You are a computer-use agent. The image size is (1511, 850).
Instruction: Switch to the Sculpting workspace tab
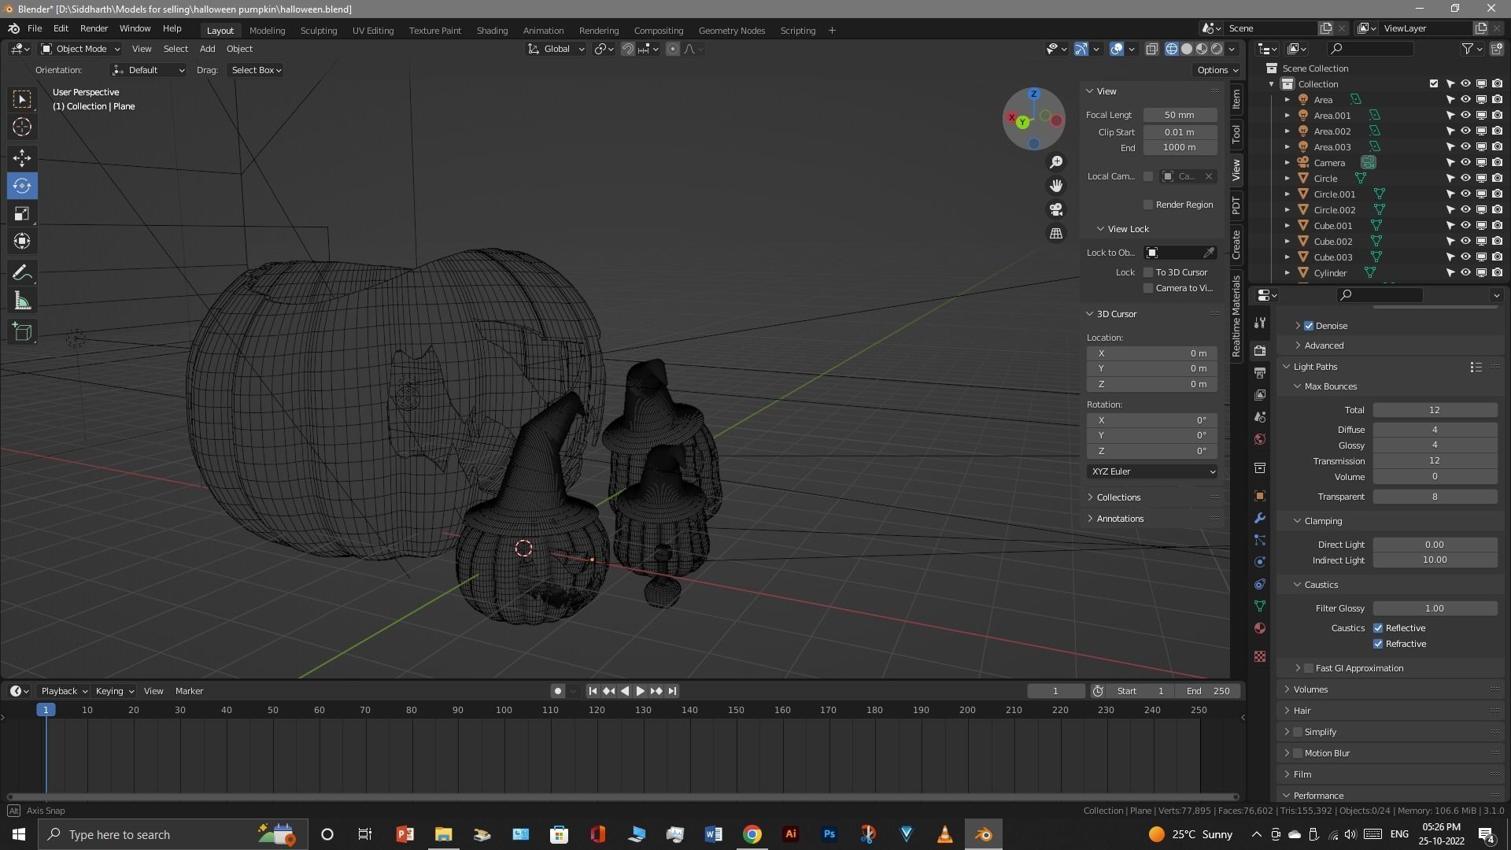pyautogui.click(x=318, y=31)
